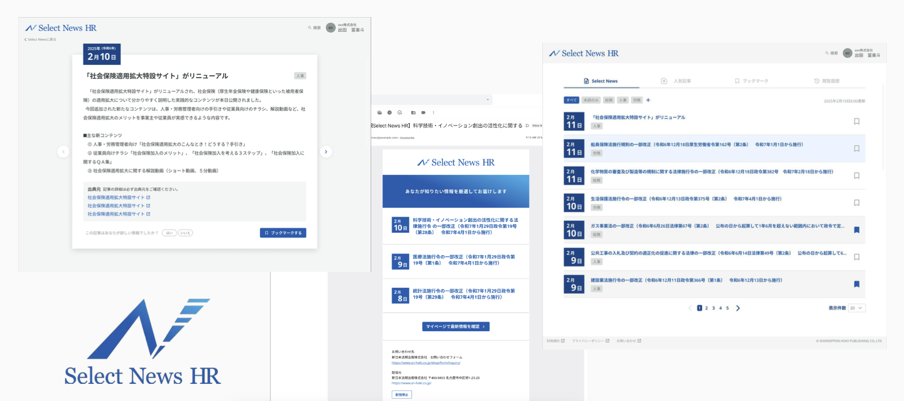Remove bookmark from 建設業法施行令 article row

[856, 284]
